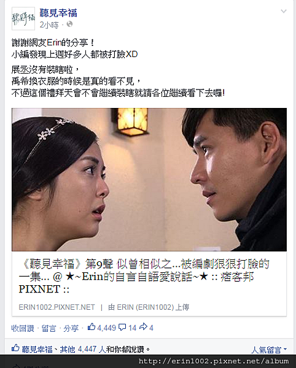Click the ERIN1002.PIXNET.NET source link
The image size is (296, 368).
coord(57,307)
